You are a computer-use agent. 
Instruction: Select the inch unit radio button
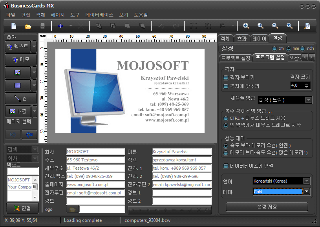[x=302, y=49]
